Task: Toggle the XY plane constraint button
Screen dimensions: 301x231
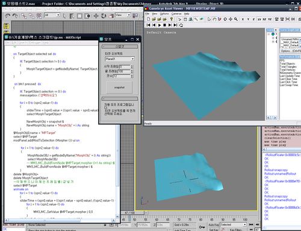Action: coord(259,19)
